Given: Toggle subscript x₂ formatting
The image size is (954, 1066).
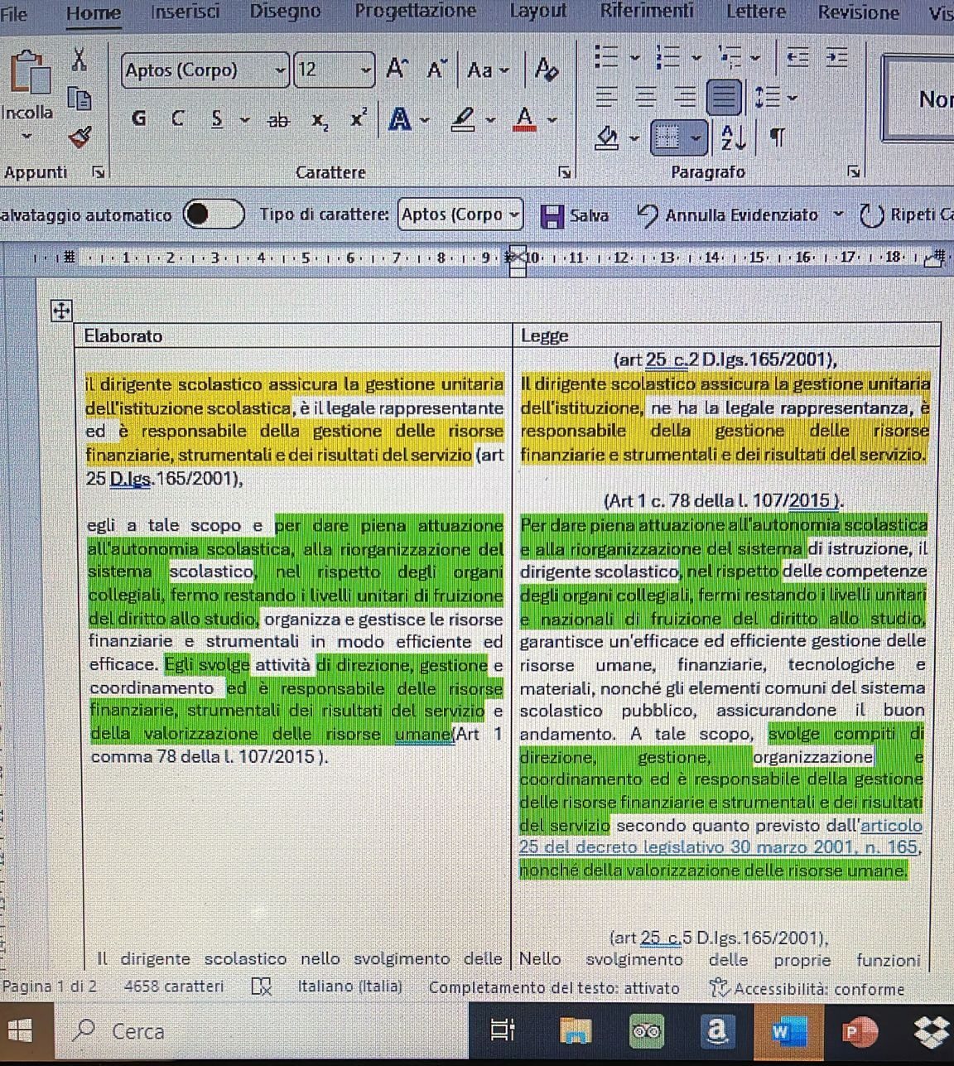Looking at the screenshot, I should (320, 121).
